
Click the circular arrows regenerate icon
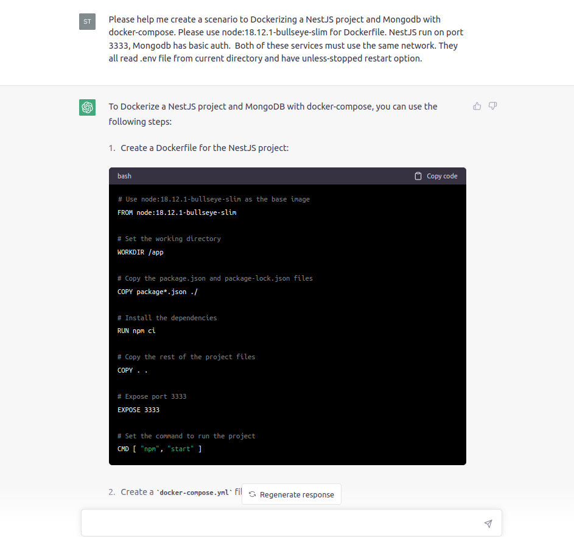pos(252,494)
